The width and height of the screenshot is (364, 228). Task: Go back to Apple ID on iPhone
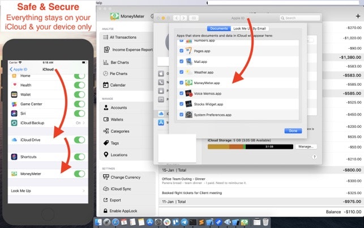pyautogui.click(x=18, y=69)
